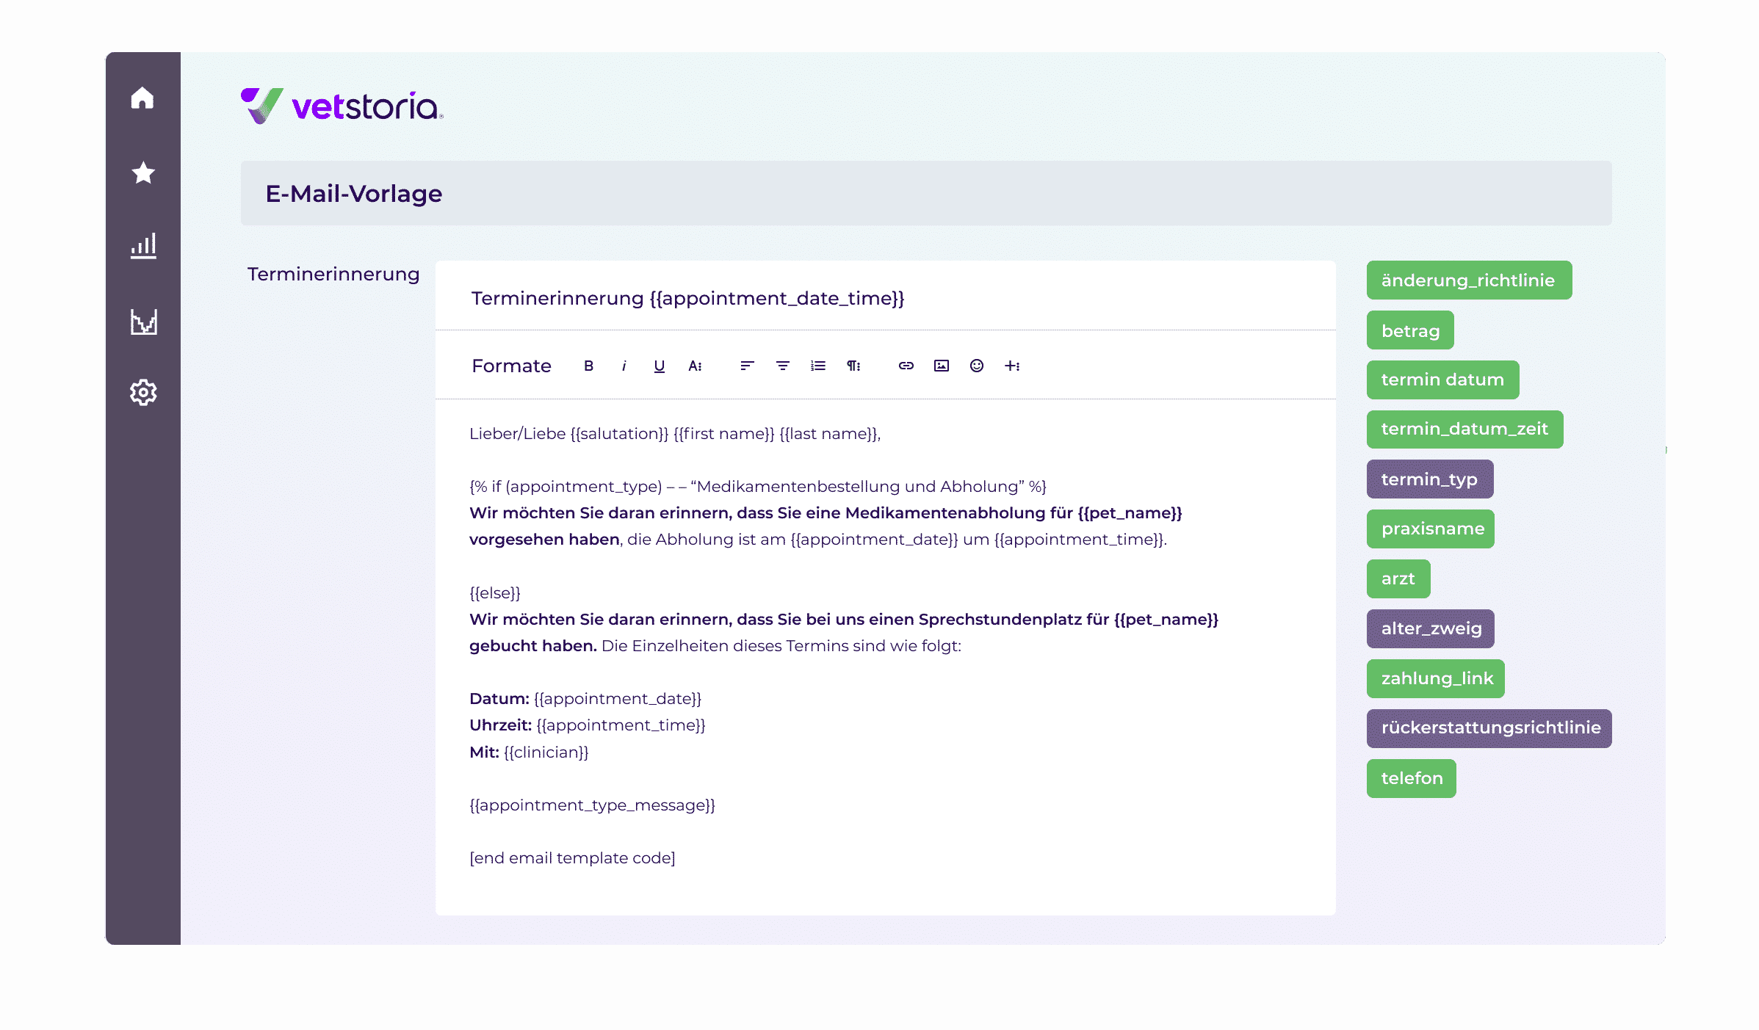
Task: Open settings gear in sidebar
Action: pyautogui.click(x=143, y=392)
